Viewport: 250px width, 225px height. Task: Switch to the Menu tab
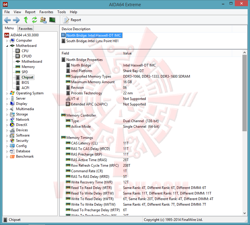click(9, 28)
